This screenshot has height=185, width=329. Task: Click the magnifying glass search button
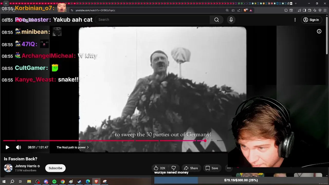(x=217, y=20)
